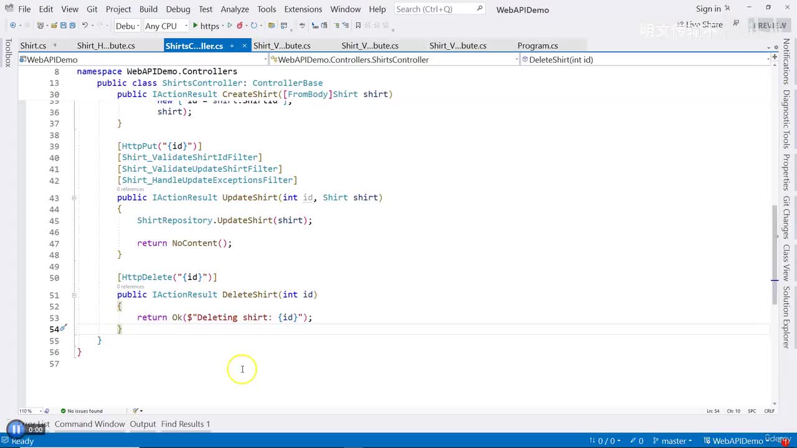The image size is (797, 448).
Task: Close the ShirtsC...ller.cs tab
Action: tap(244, 45)
